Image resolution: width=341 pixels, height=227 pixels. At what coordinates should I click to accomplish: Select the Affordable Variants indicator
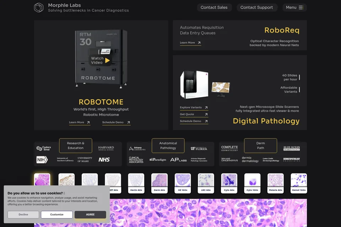tap(290, 89)
